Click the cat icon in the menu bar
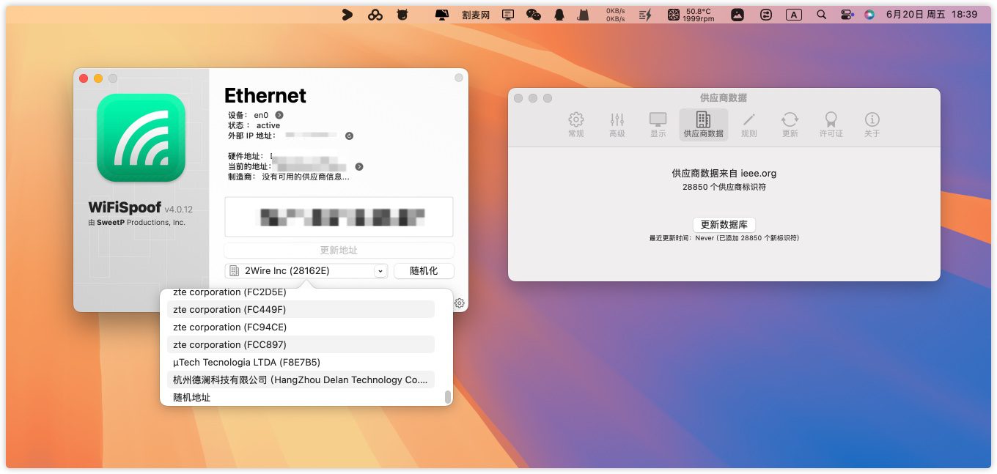 tap(583, 15)
